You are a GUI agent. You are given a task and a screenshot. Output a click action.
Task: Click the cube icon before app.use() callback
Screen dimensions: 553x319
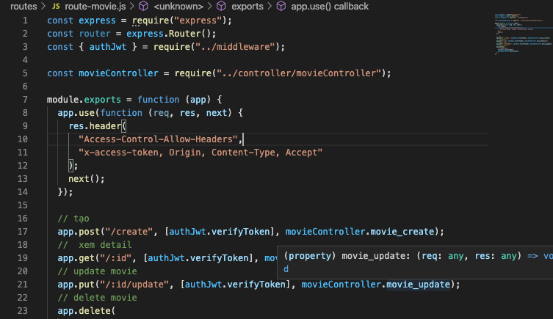pyautogui.click(x=282, y=7)
